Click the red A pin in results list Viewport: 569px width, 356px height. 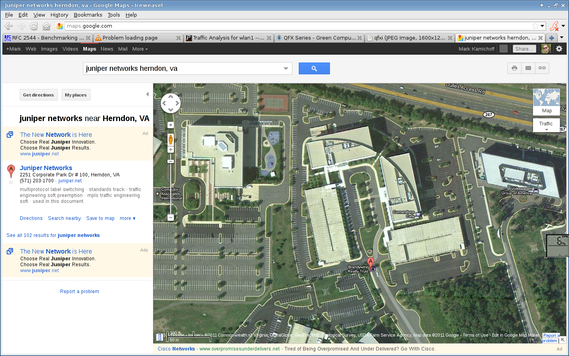(11, 171)
